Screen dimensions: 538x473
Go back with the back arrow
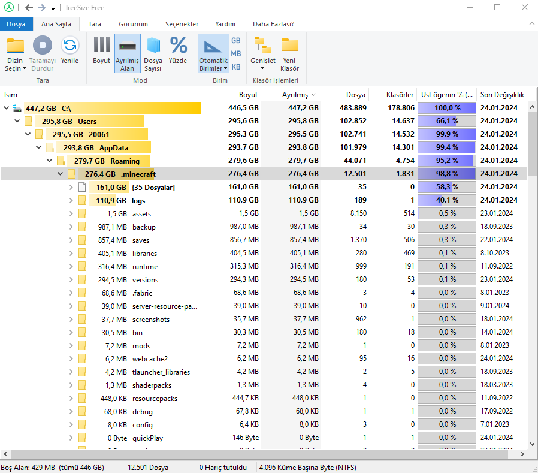(x=29, y=8)
